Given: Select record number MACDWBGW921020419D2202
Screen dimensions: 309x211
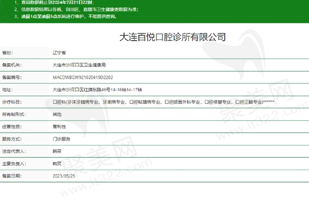Looking at the screenshot, I should coord(83,77).
